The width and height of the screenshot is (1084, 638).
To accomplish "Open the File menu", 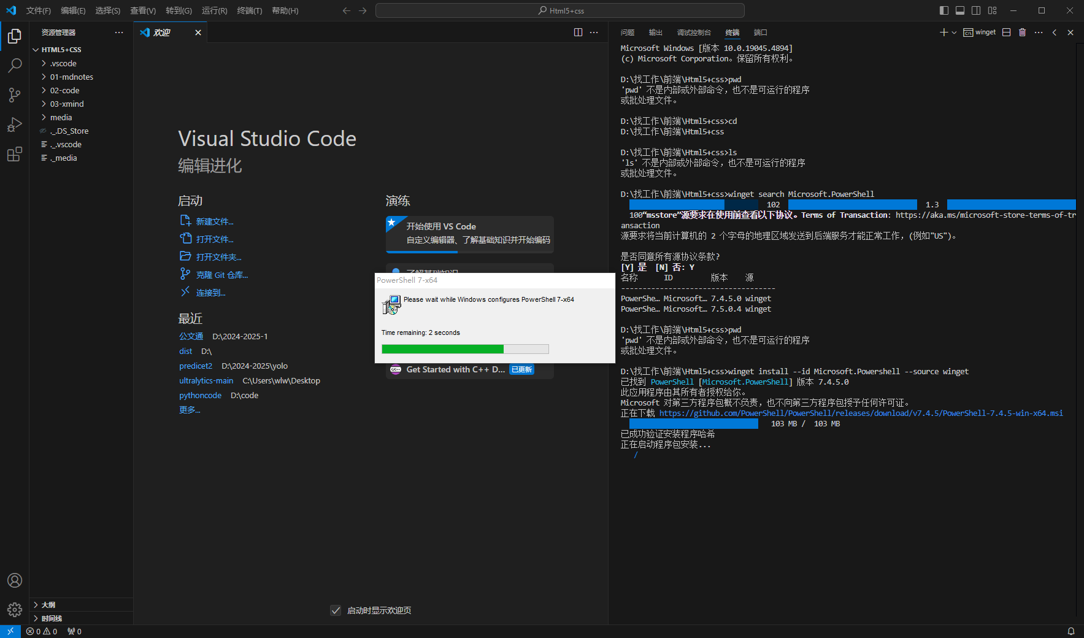I will 39,10.
